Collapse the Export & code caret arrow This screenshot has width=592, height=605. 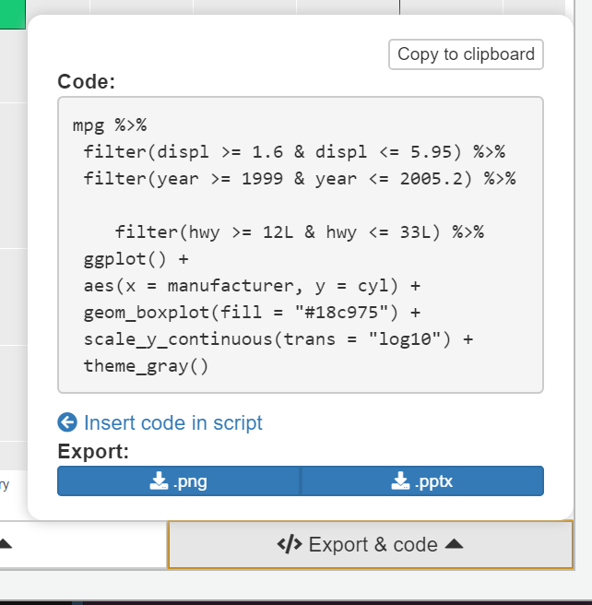click(453, 545)
